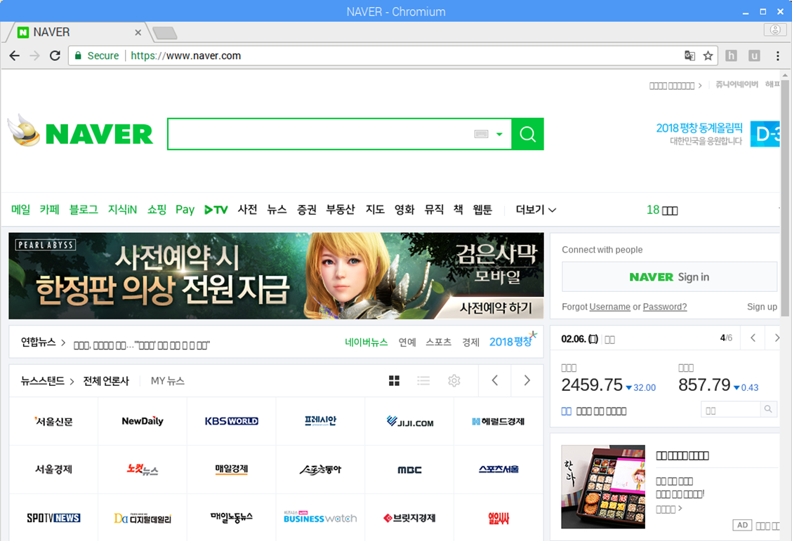Image resolution: width=792 pixels, height=541 pixels.
Task: Open Pay in the service menu
Action: [x=185, y=209]
